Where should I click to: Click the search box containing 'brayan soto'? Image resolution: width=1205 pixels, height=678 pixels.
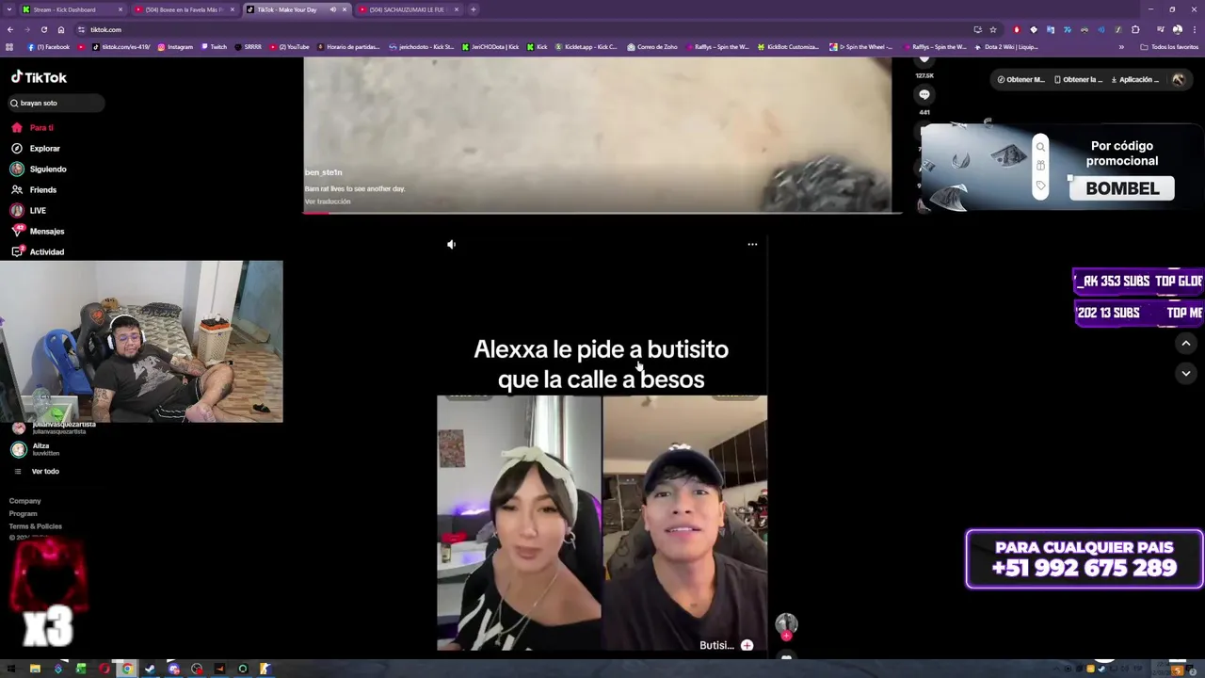click(x=56, y=103)
